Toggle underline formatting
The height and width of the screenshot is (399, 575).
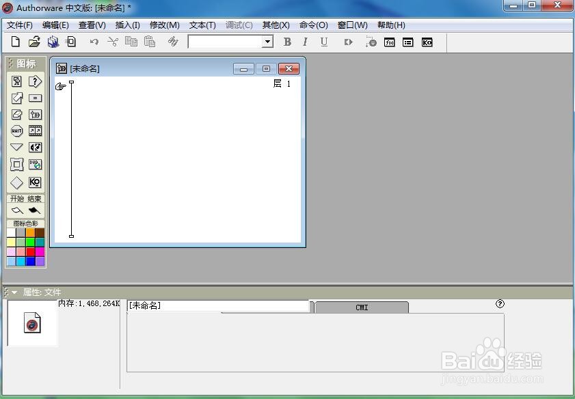click(x=324, y=42)
